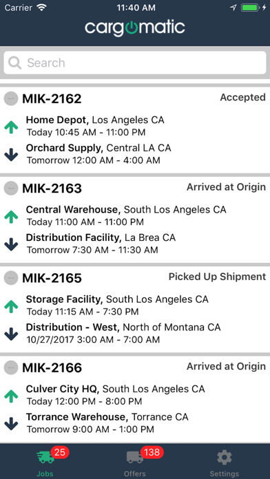The height and width of the screenshot is (479, 270).
Task: Switch to the Offers tab
Action: (x=135, y=461)
